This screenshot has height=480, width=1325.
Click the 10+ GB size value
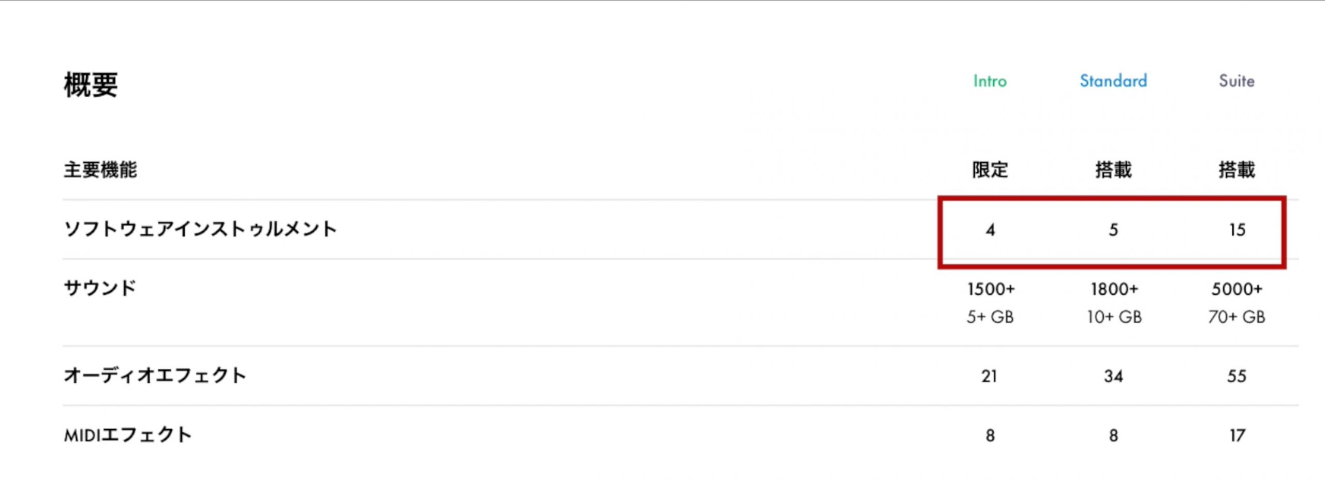click(x=1114, y=317)
